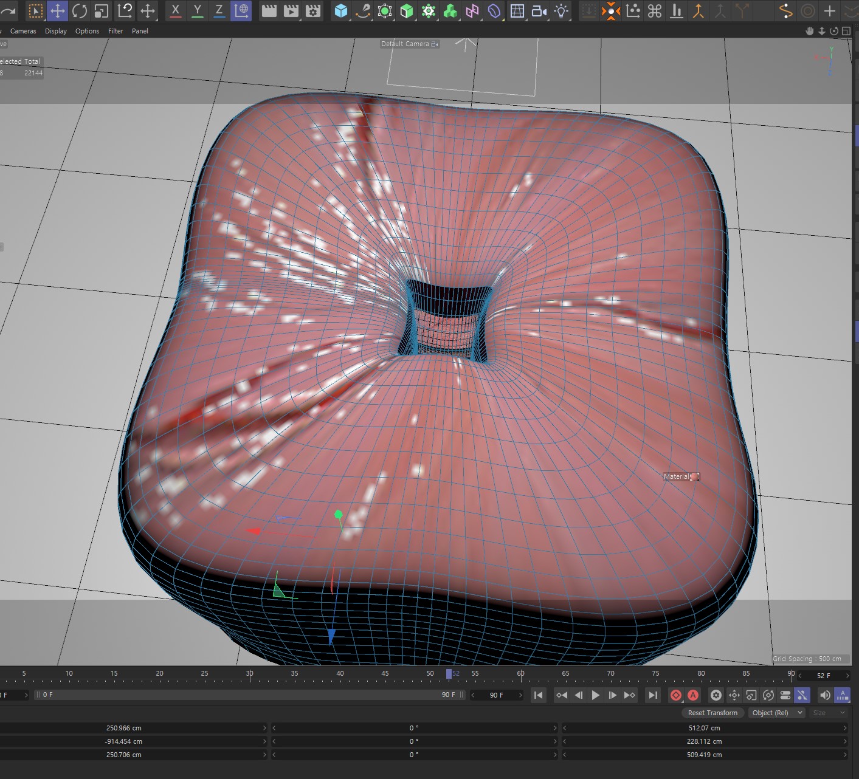Click the orange converging-arrows icon
The width and height of the screenshot is (859, 779).
611,11
